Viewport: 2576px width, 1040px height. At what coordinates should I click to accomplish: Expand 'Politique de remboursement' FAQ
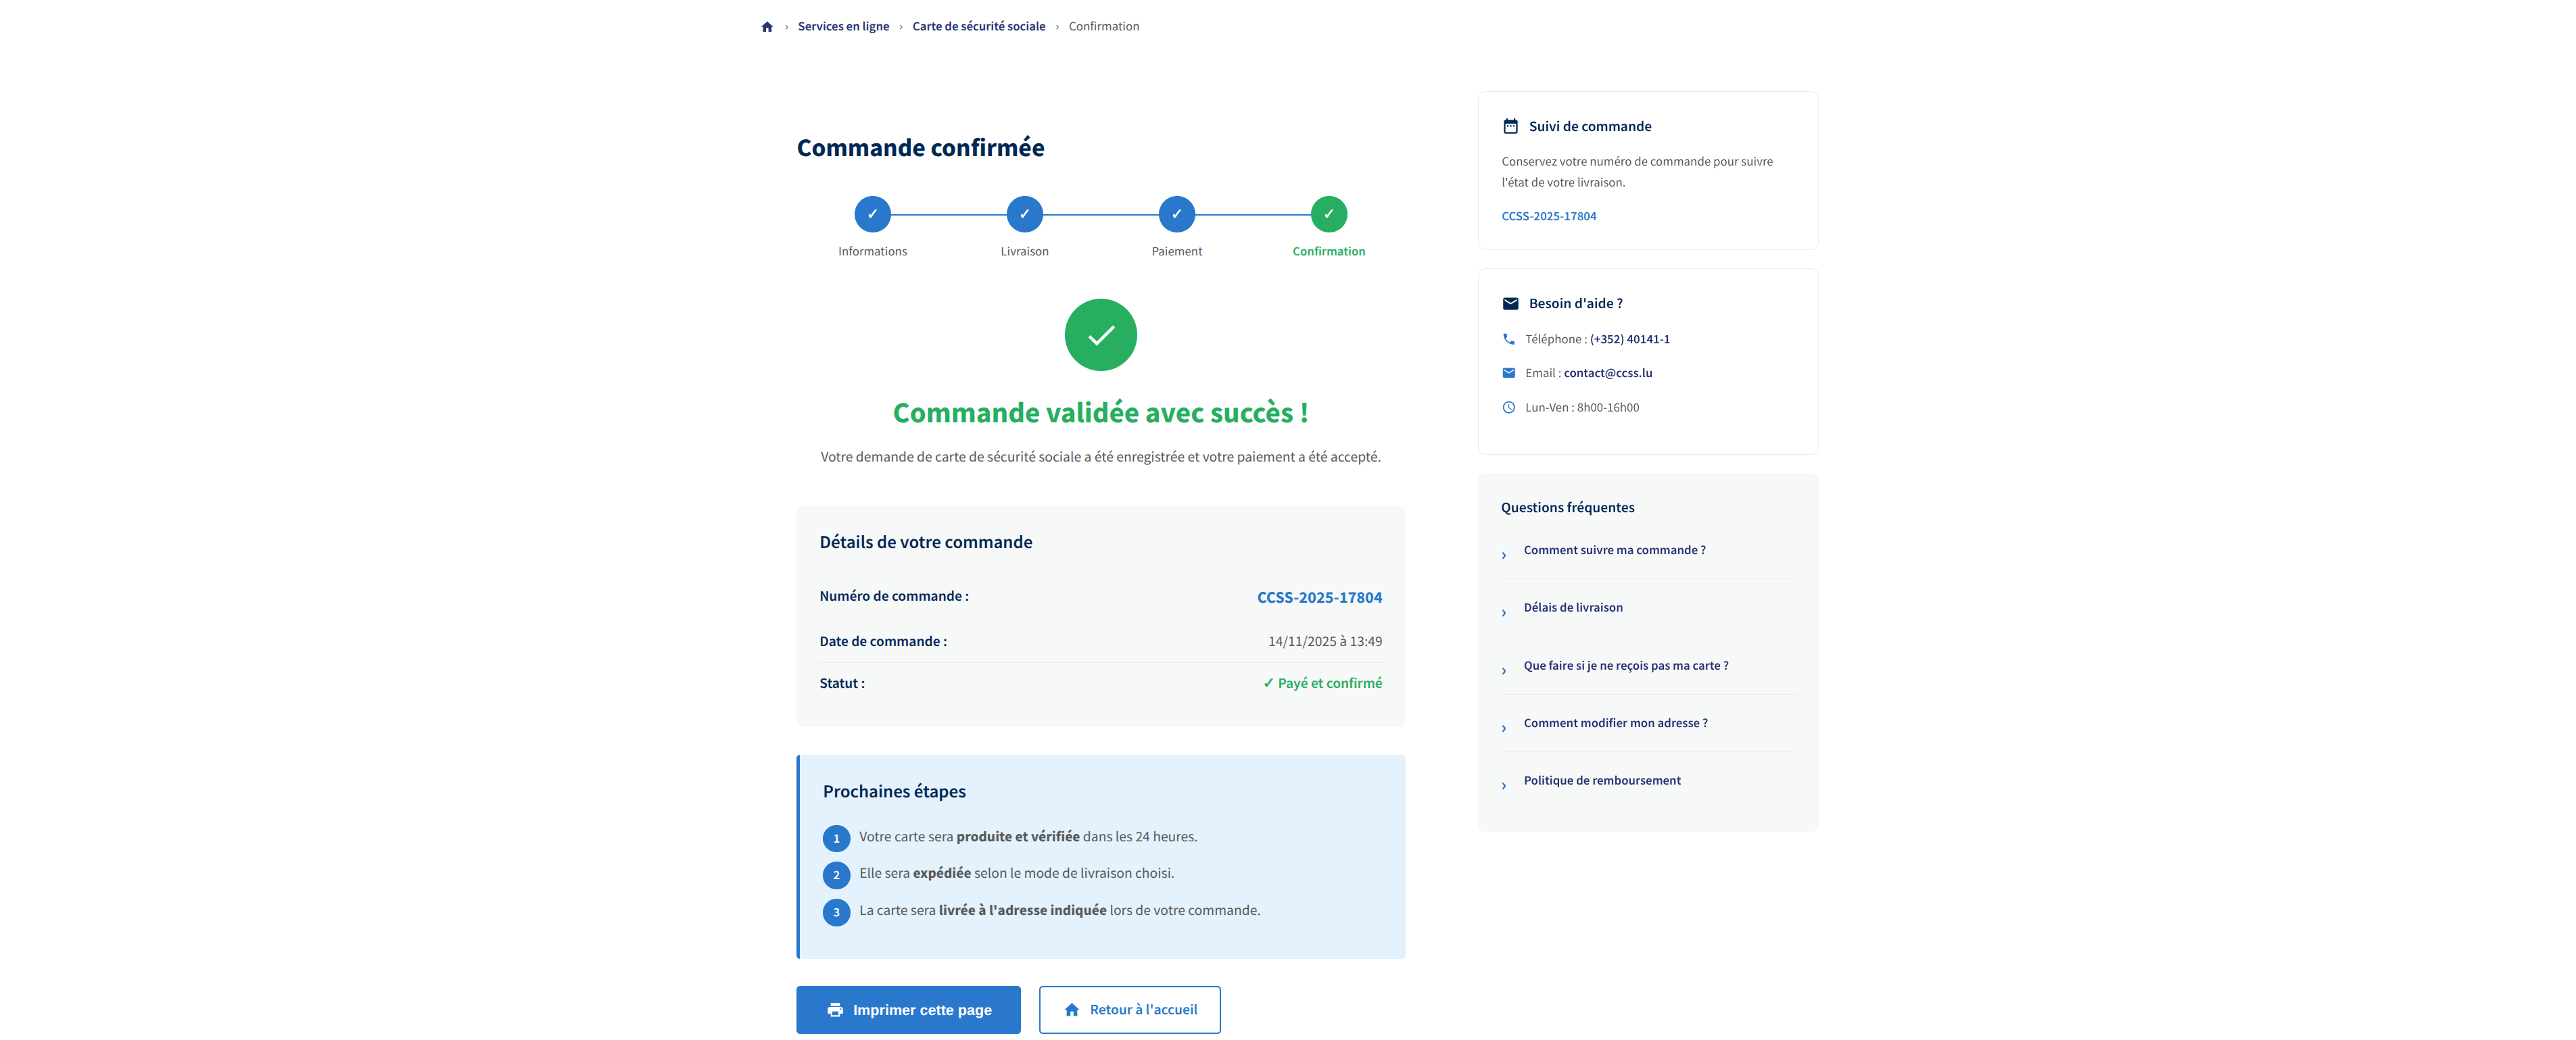tap(1601, 781)
